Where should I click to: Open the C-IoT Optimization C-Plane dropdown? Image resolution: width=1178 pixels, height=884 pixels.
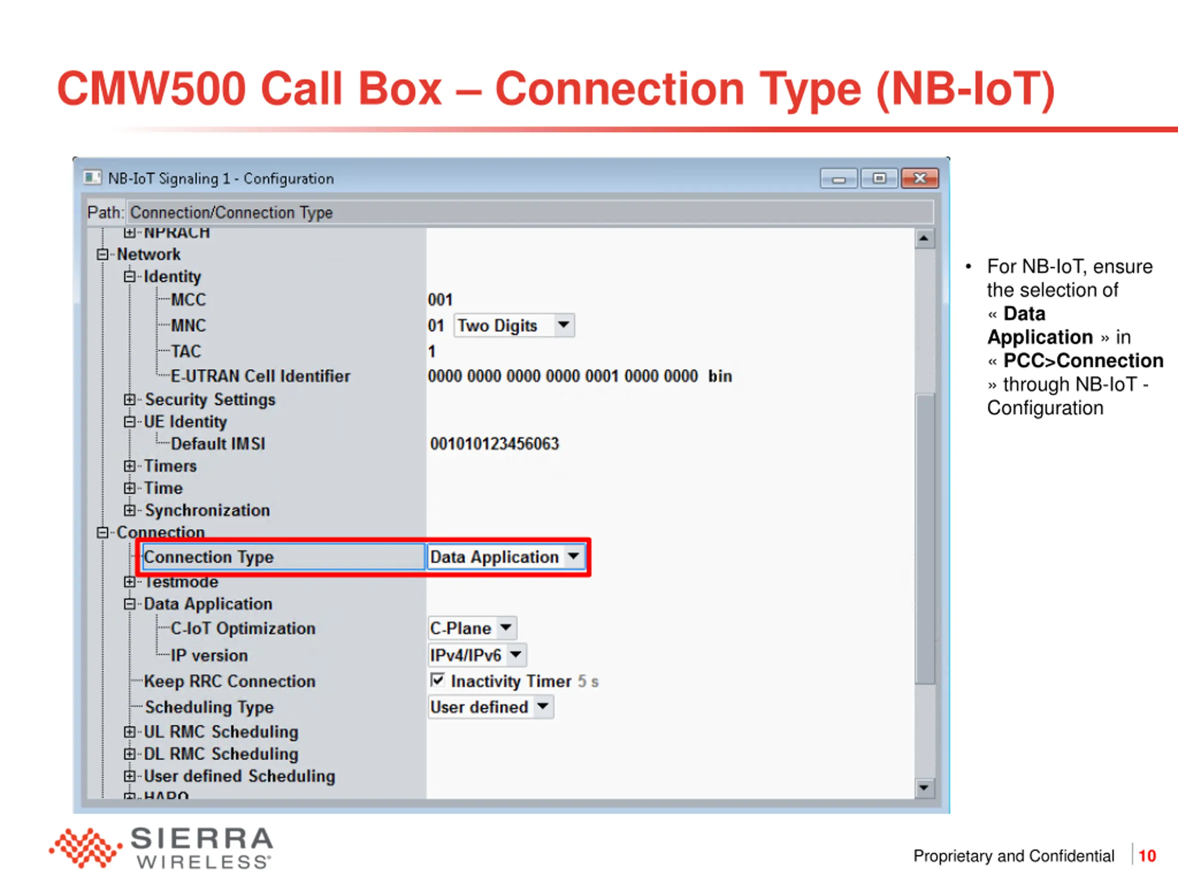(x=506, y=628)
